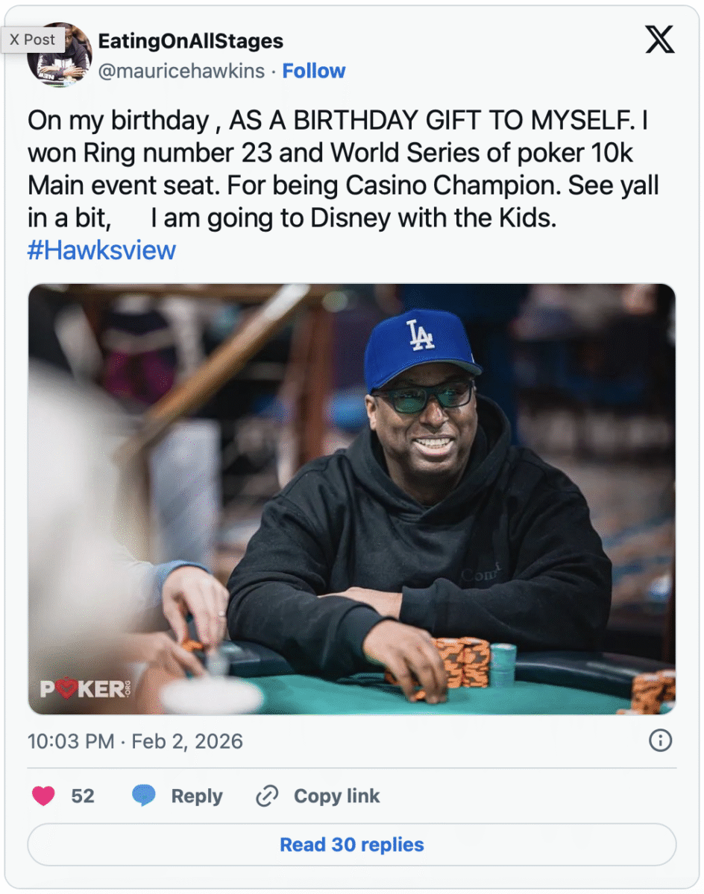Image resolution: width=704 pixels, height=894 pixels.
Task: Open the info circle icon
Action: click(x=661, y=741)
